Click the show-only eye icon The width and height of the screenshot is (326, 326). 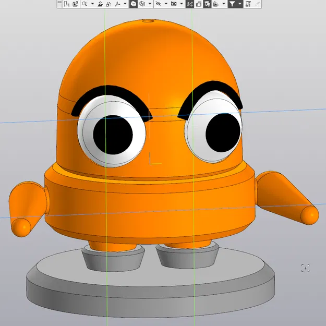point(174,4)
